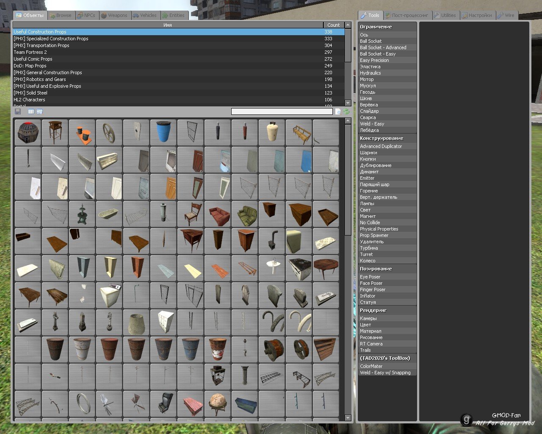This screenshot has width=542, height=434.
Task: Collapse the Рендеринг tool section
Action: coord(387,310)
